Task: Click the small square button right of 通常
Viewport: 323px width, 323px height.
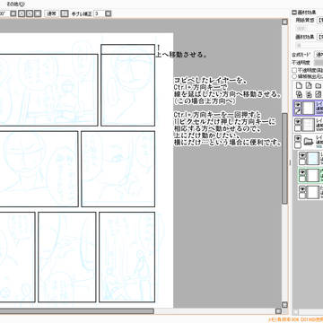Action: tap(64, 13)
